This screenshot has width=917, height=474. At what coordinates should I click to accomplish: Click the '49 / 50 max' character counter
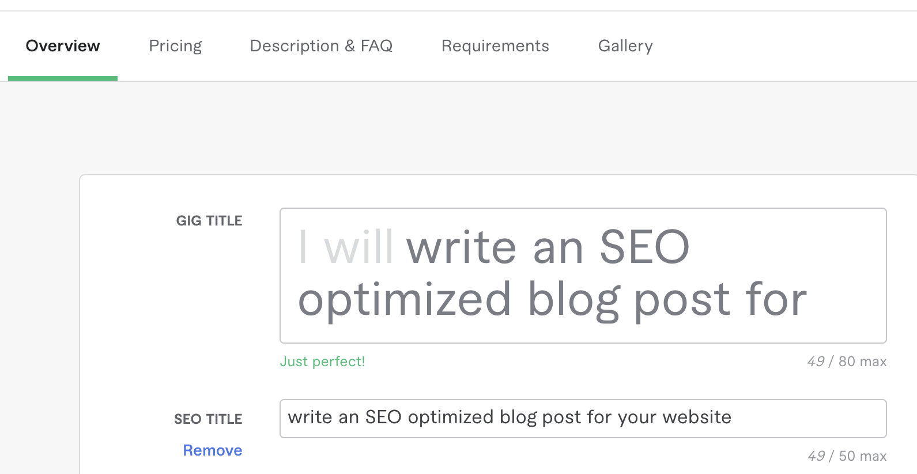click(x=846, y=456)
